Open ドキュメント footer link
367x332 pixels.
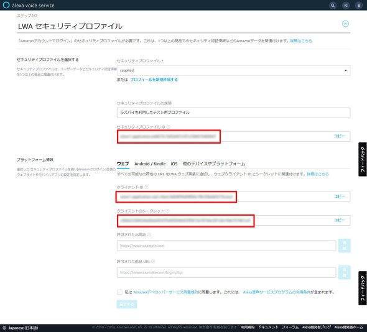pos(268,327)
